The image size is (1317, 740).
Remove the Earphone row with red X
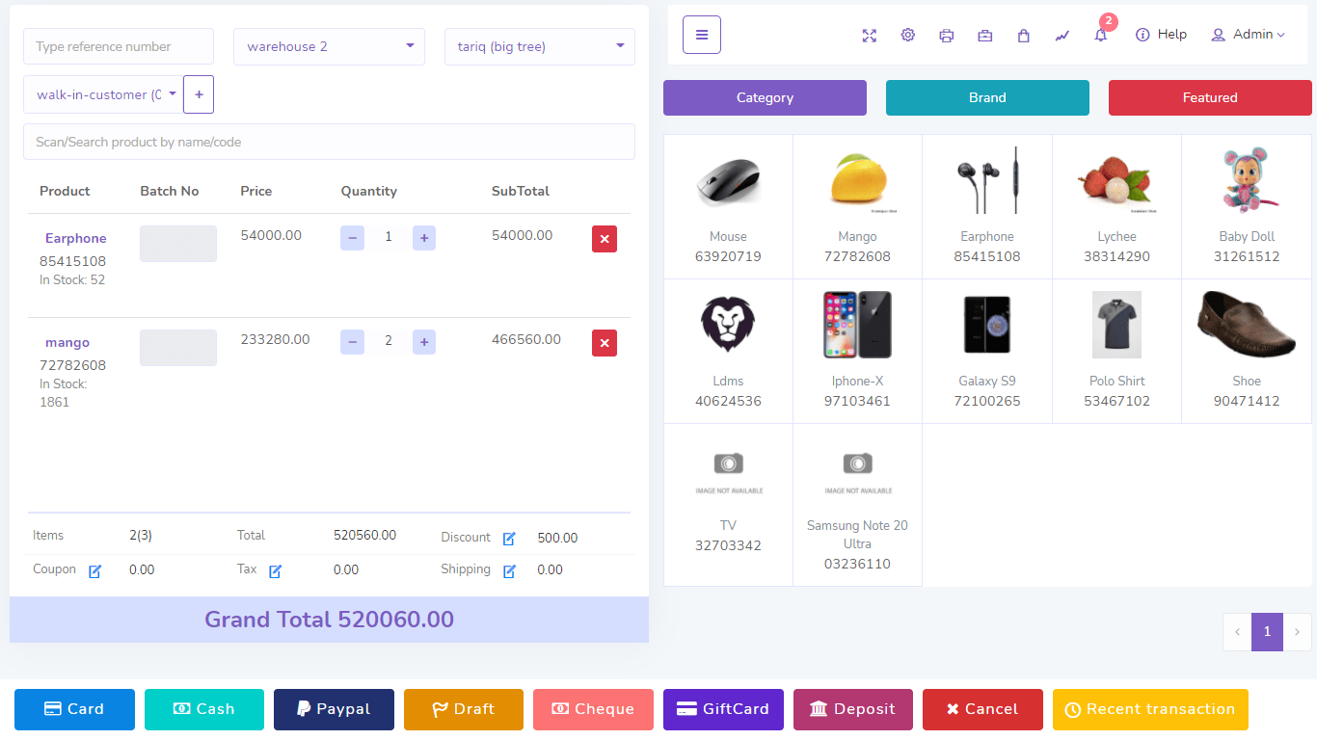point(605,239)
